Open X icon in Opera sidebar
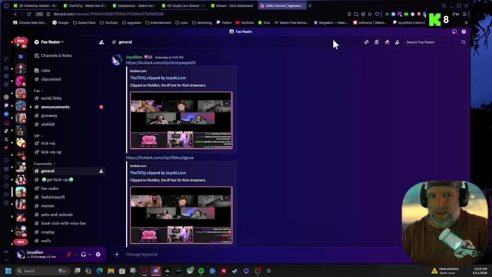The width and height of the screenshot is (492, 277). (x=6, y=139)
